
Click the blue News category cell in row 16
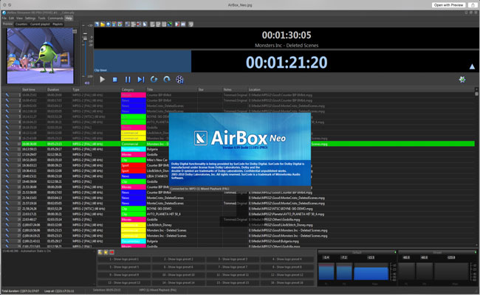134,176
